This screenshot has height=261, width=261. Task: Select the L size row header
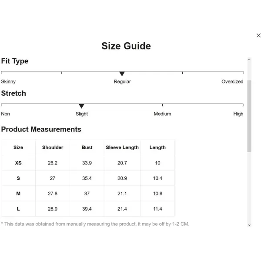[18, 209]
